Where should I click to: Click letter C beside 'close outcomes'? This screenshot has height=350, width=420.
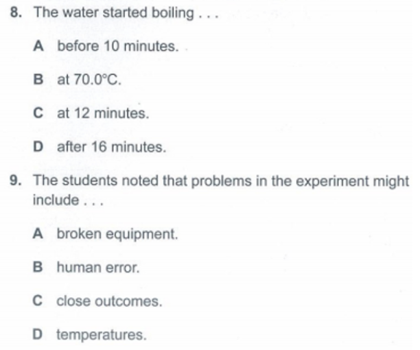[x=38, y=301]
